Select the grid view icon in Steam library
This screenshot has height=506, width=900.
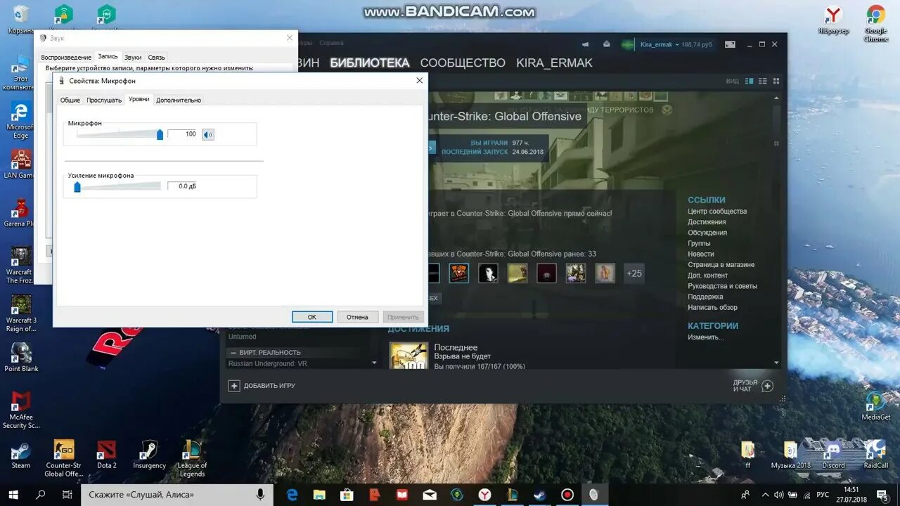(776, 81)
